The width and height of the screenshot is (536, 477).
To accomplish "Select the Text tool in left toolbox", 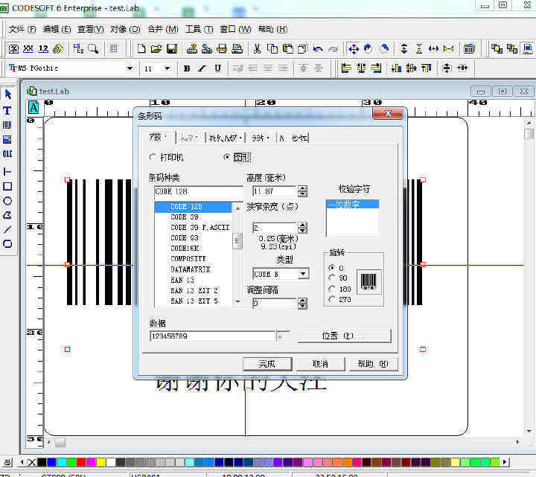I will 7,110.
